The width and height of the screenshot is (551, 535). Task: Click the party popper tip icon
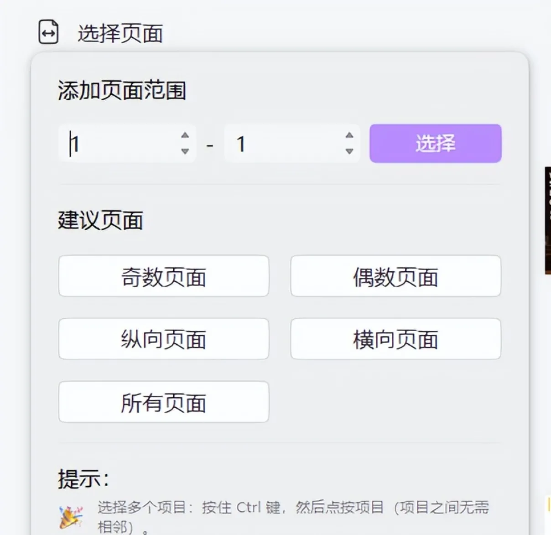[x=71, y=517]
